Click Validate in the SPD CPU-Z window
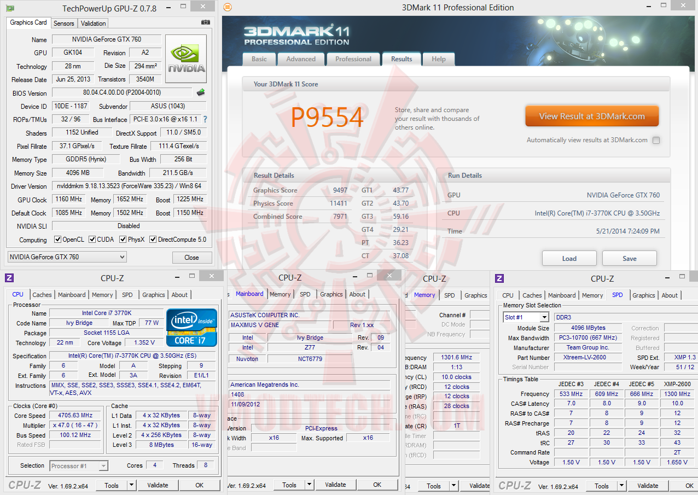 click(x=648, y=486)
